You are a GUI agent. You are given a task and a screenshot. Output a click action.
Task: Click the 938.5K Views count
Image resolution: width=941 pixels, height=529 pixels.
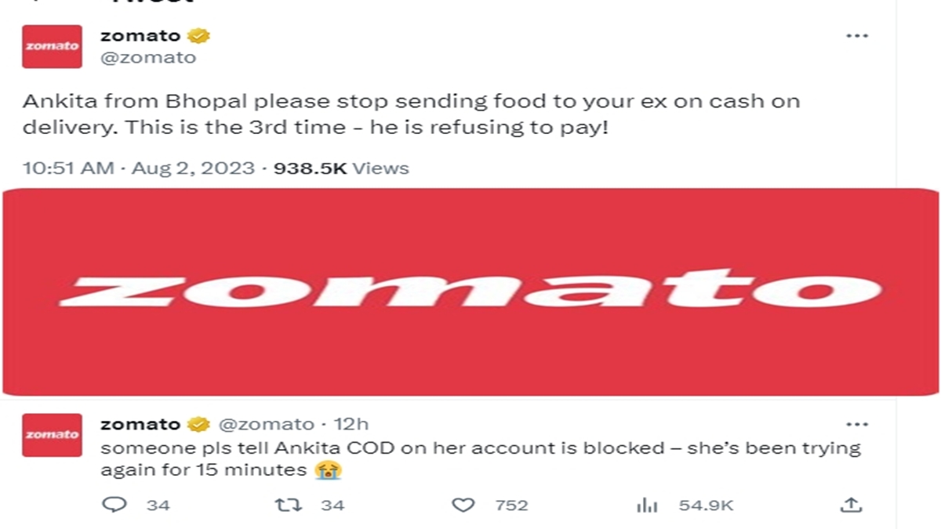pyautogui.click(x=340, y=168)
